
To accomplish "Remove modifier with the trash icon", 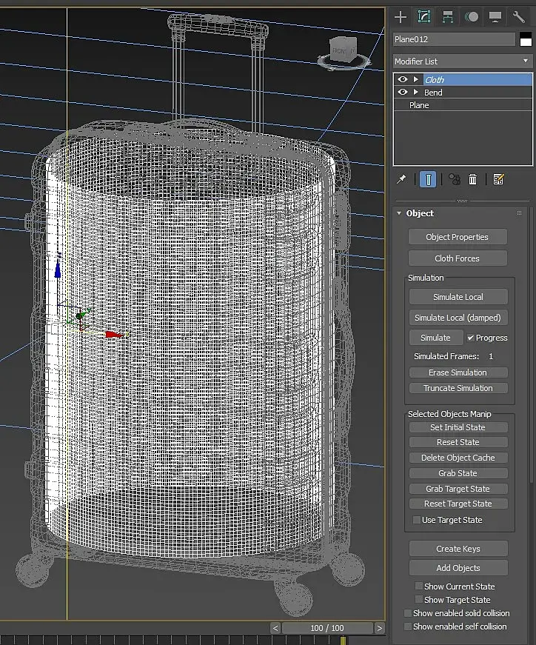I will coord(473,179).
